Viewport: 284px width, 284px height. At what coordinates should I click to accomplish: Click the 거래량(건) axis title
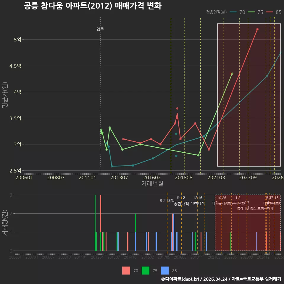click(5, 223)
